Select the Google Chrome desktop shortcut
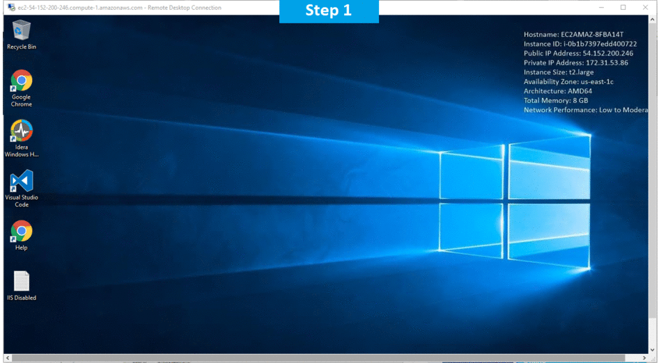The height and width of the screenshot is (363, 661). (x=22, y=82)
